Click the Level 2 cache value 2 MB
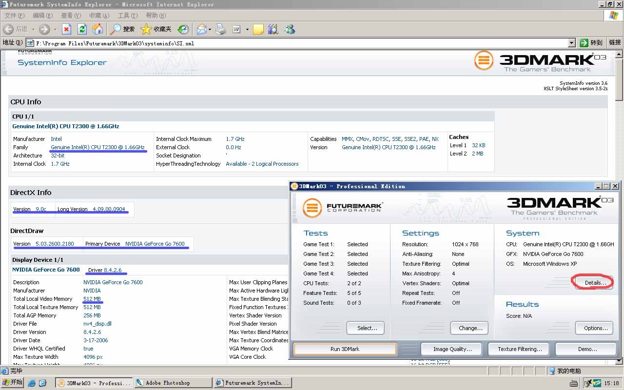The image size is (624, 390). [478, 154]
